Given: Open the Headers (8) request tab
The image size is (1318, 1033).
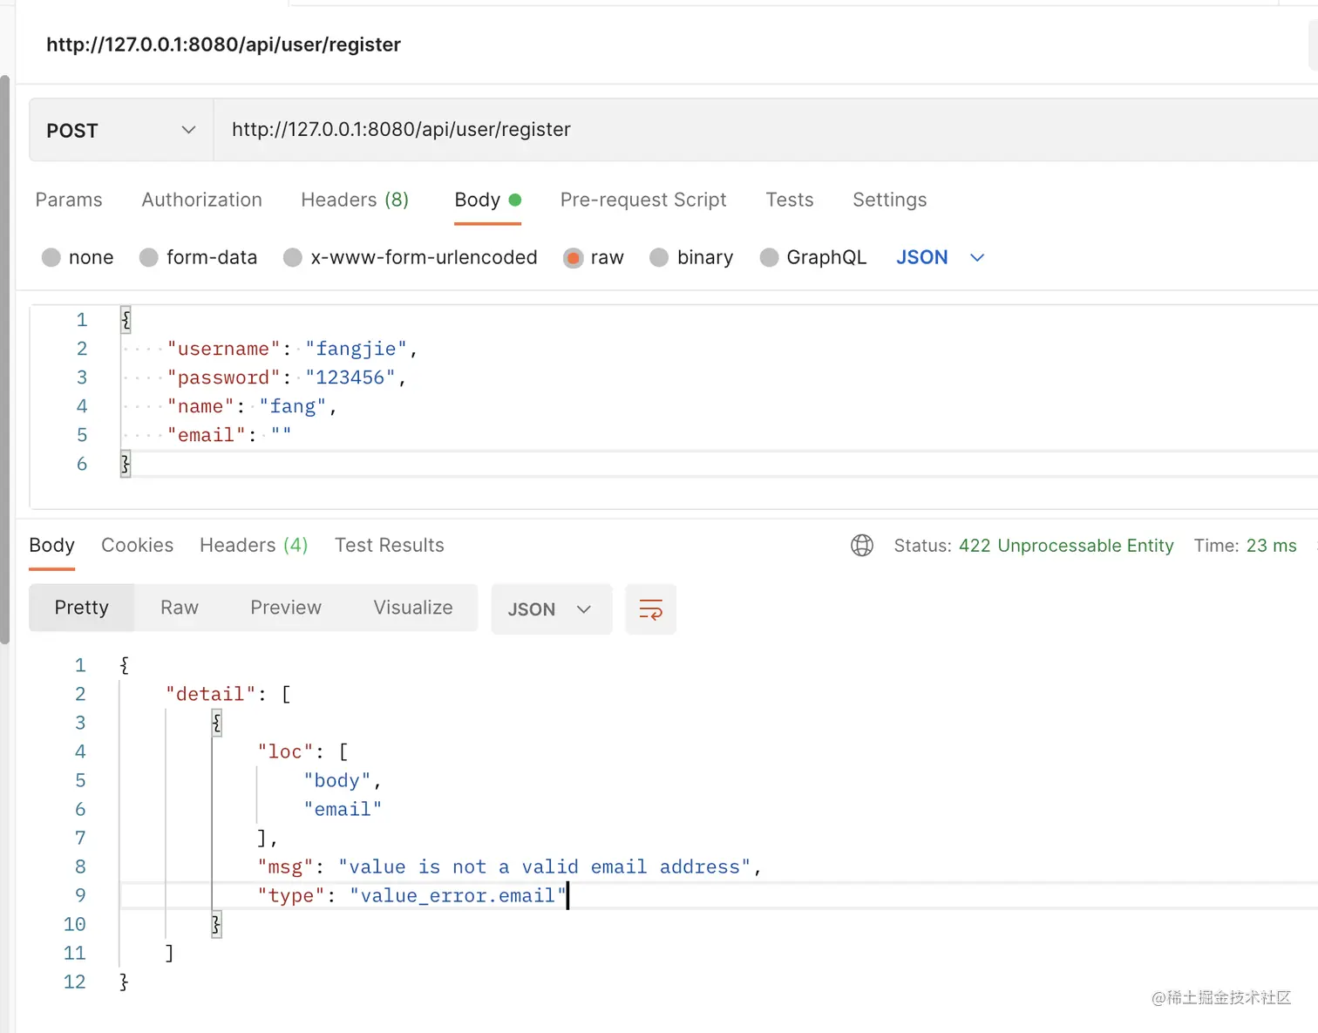Looking at the screenshot, I should coord(354,200).
